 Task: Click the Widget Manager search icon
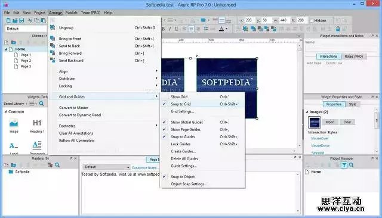[352, 165]
